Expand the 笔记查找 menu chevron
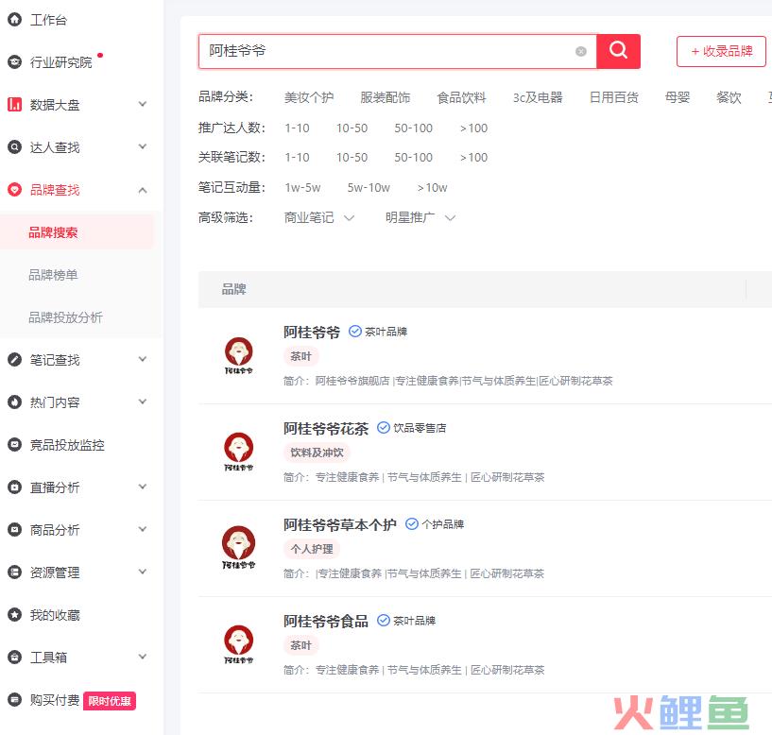The width and height of the screenshot is (772, 735). point(143,359)
